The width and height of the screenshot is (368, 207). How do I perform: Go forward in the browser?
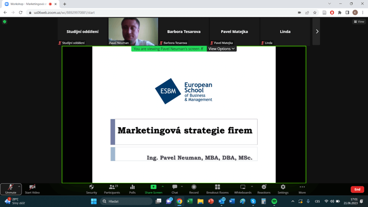point(13,12)
